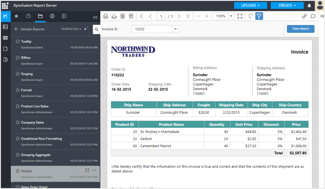
Task: Toggle the sort direction arrow
Action: (x=86, y=28)
